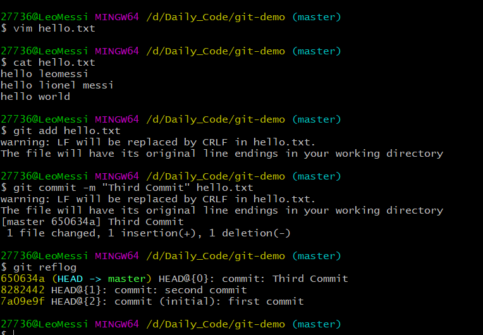Click the "1 file changed" summary line
483x335 pixels.
tap(149, 233)
